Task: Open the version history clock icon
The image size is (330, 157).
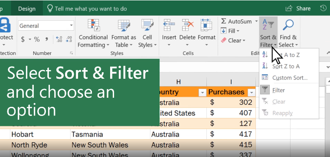Action: [x=323, y=8]
